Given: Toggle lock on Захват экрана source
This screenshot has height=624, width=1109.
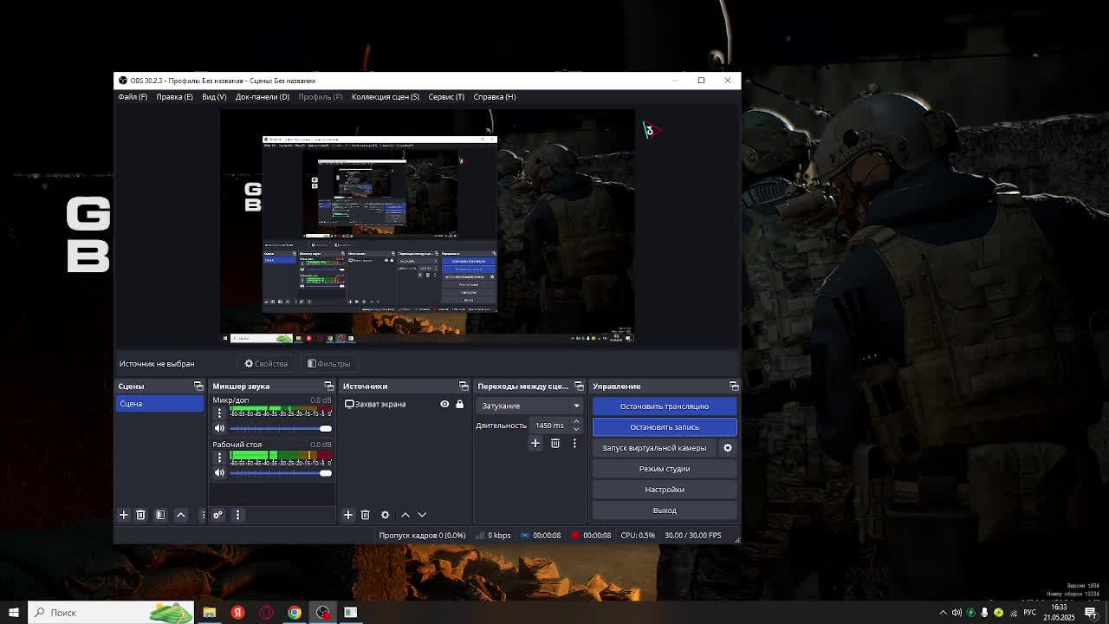Looking at the screenshot, I should tap(460, 404).
